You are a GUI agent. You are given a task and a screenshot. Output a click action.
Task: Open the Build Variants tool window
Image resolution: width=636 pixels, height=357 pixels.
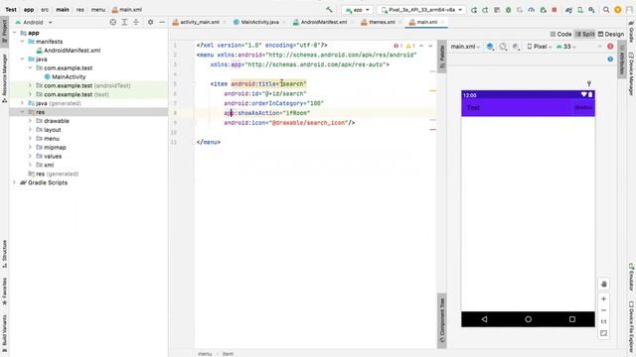pyautogui.click(x=4, y=334)
